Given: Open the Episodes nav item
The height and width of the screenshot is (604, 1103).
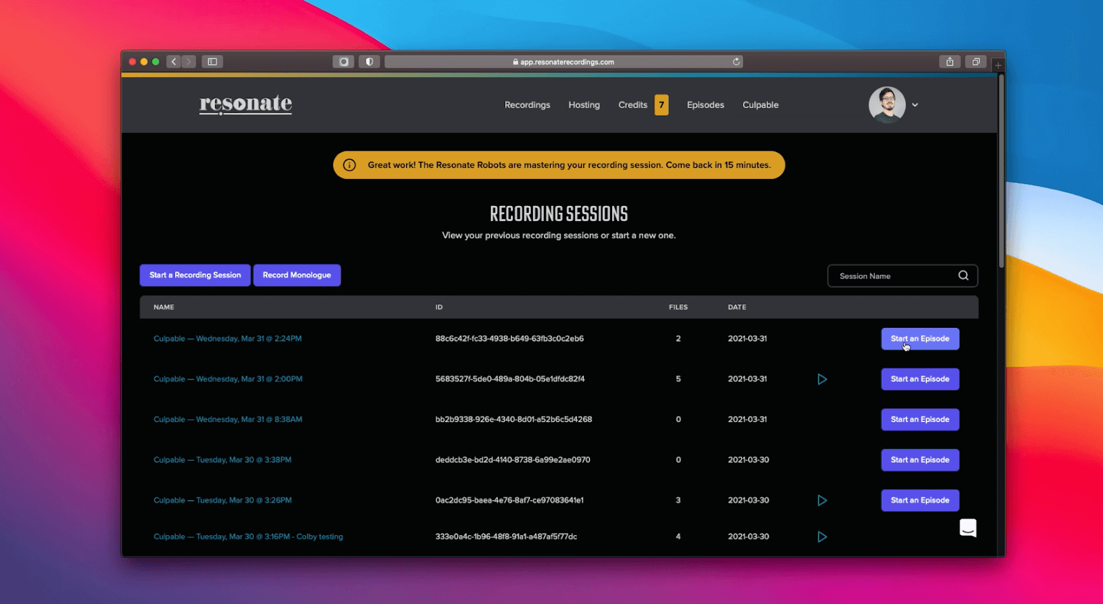Looking at the screenshot, I should pyautogui.click(x=705, y=105).
